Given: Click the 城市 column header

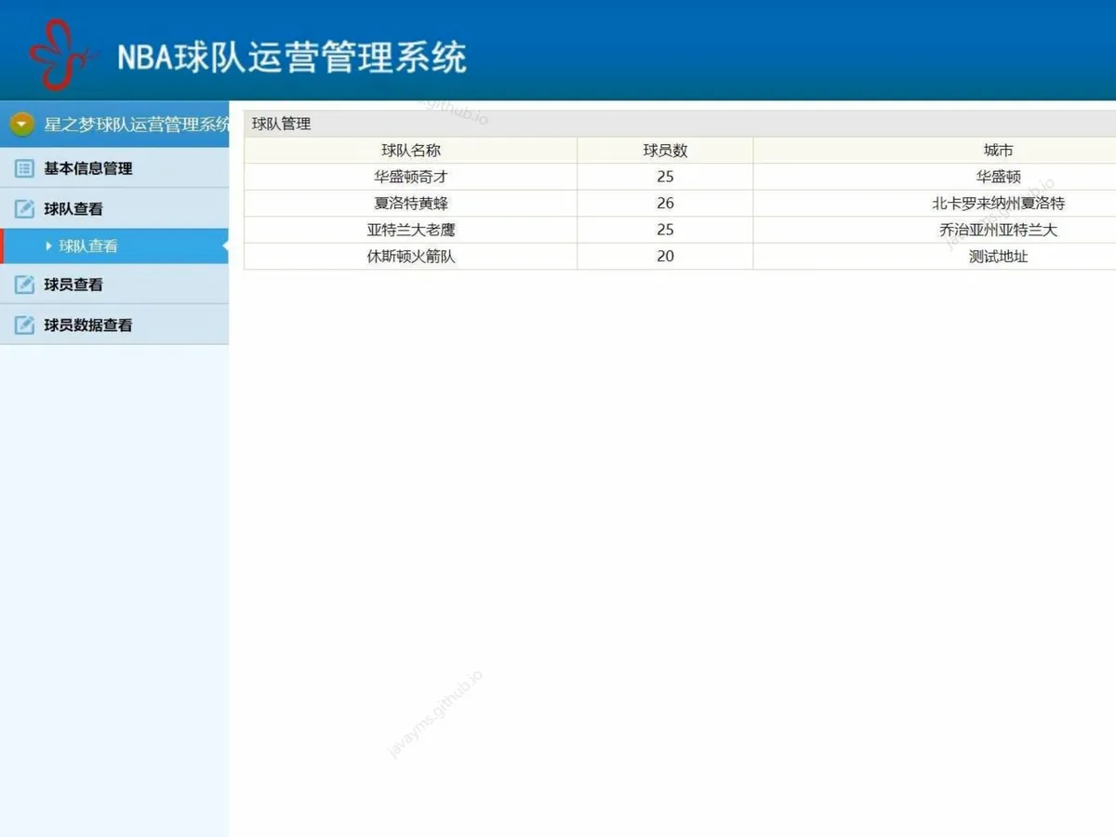Looking at the screenshot, I should click(x=935, y=151).
